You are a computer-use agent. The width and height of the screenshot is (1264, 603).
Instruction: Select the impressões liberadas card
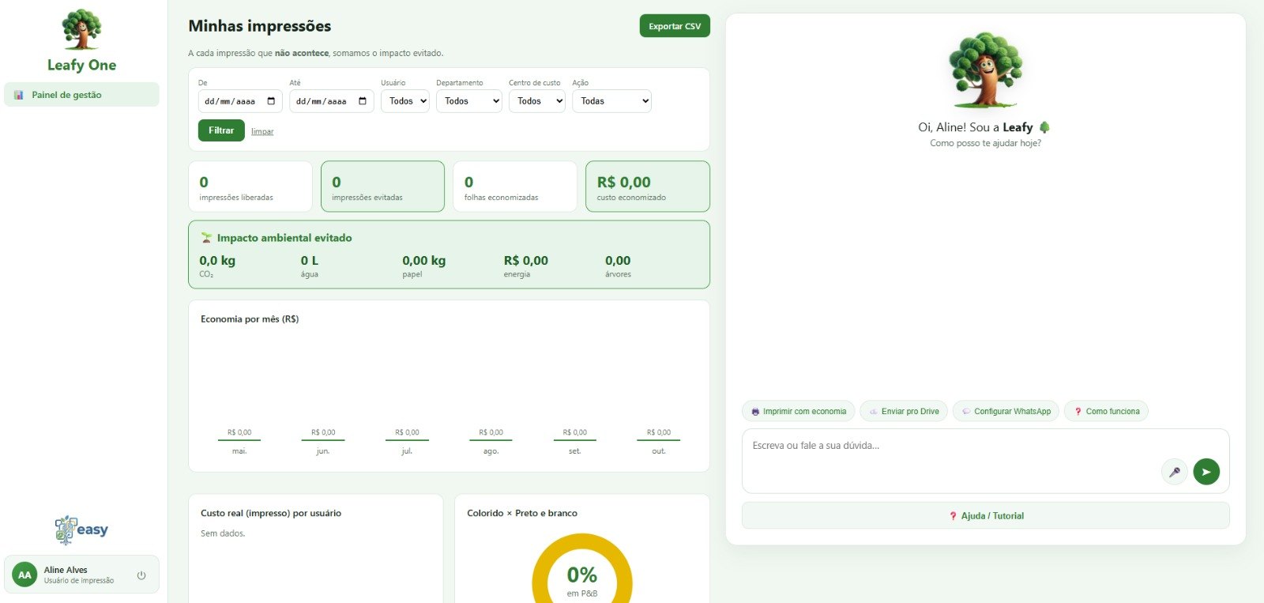(250, 187)
